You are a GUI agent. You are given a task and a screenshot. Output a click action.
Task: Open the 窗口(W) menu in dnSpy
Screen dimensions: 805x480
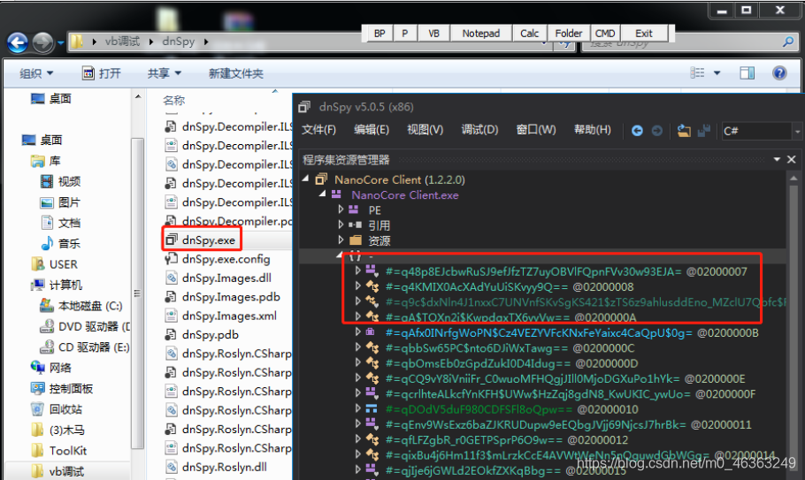pyautogui.click(x=536, y=130)
